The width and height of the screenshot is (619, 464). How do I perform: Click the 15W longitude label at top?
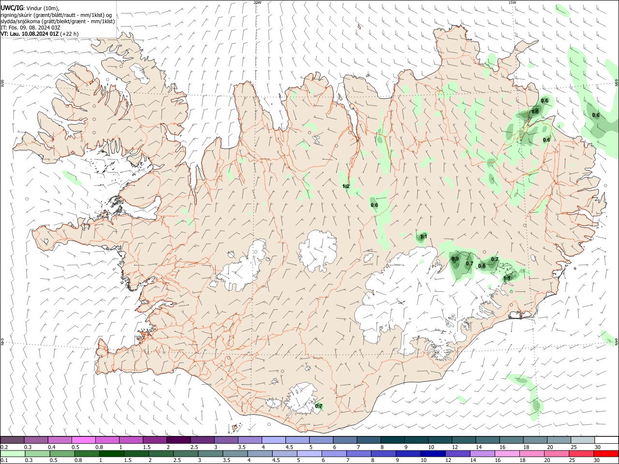pos(512,2)
